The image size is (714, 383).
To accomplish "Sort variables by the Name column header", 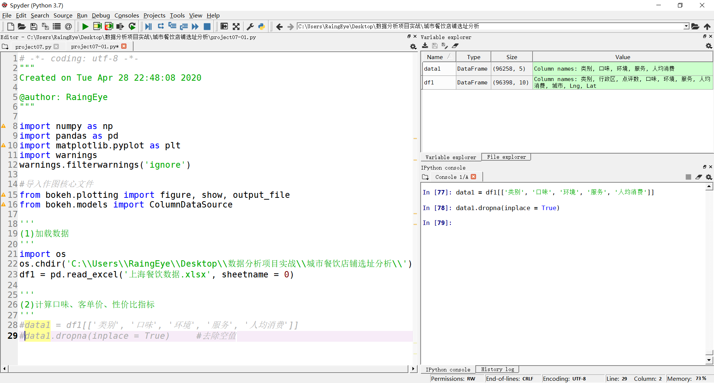I will [438, 57].
